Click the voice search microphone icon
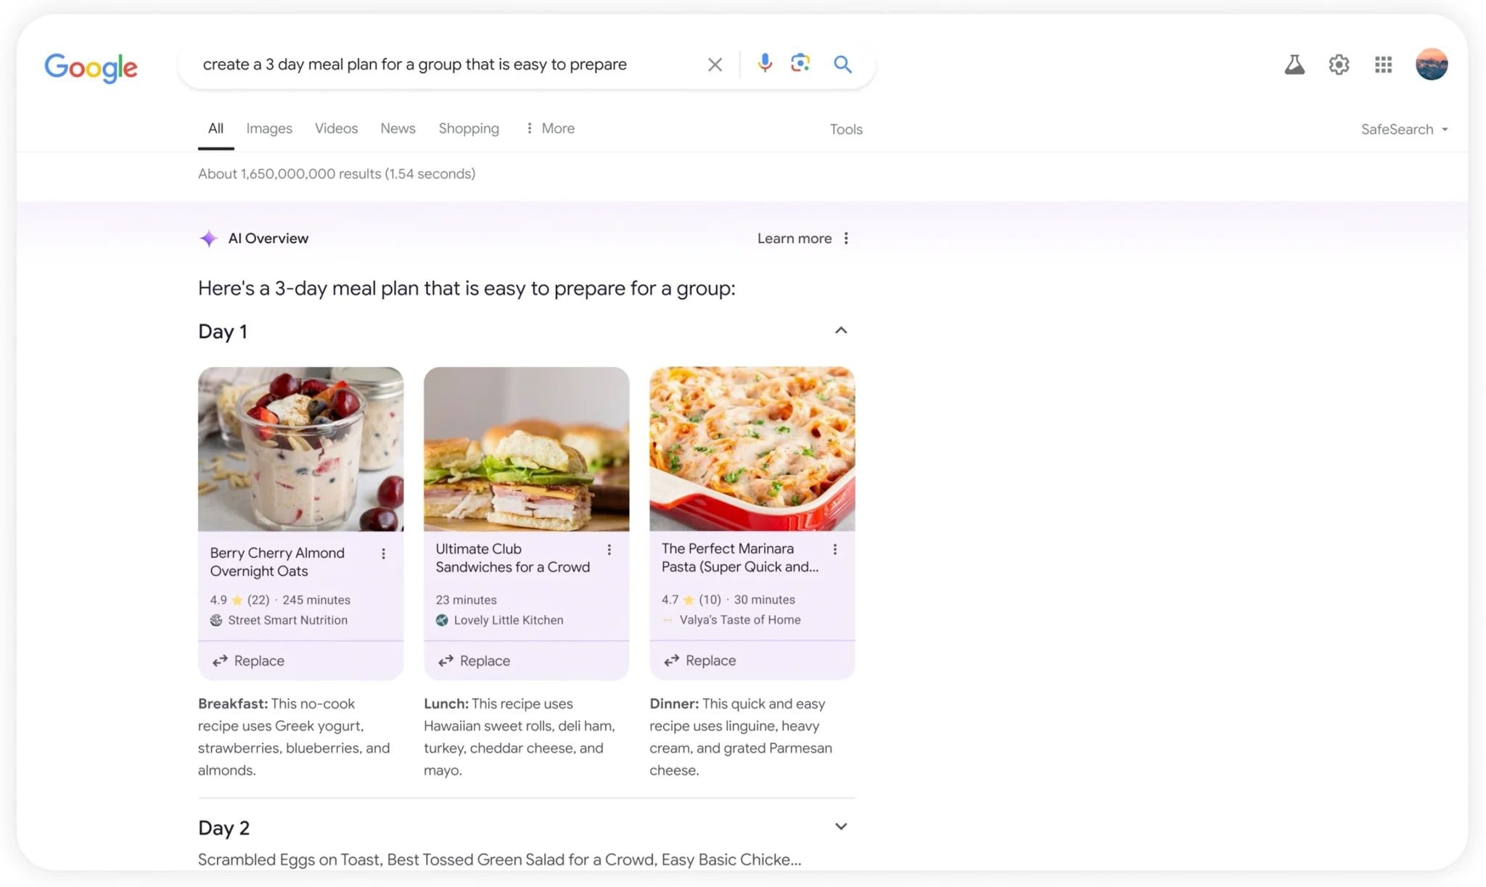 pos(763,63)
